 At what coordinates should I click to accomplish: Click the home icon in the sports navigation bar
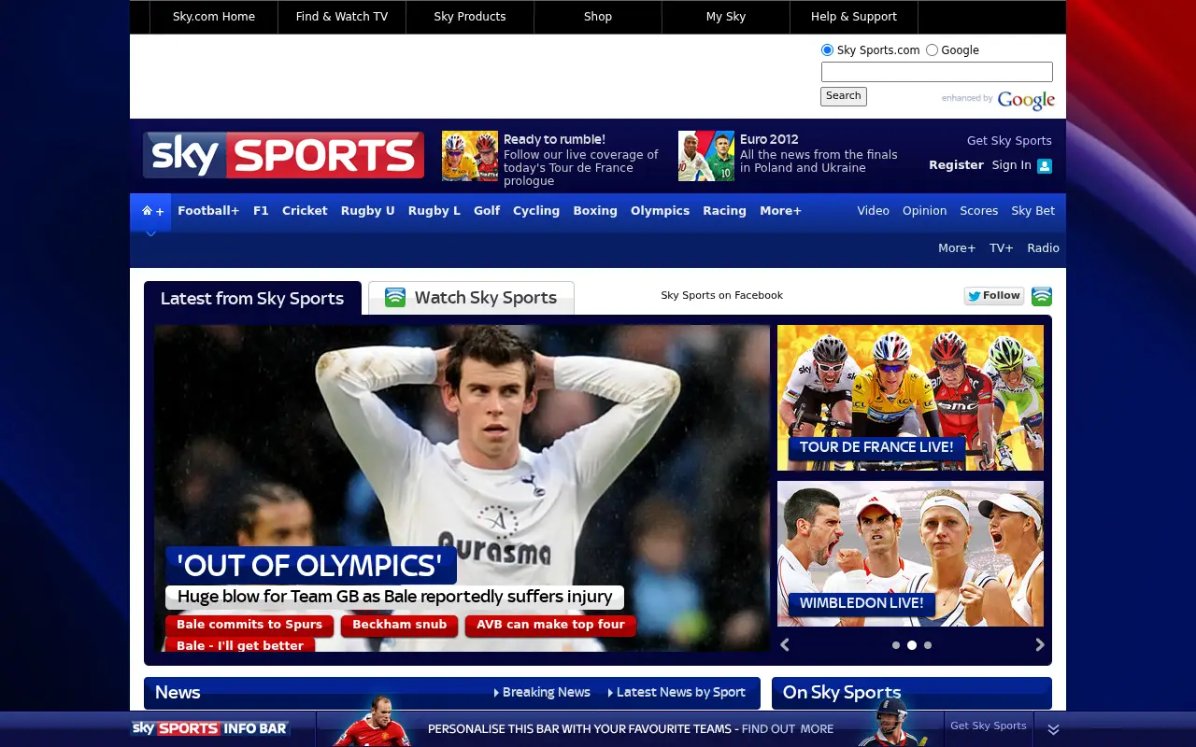pos(147,211)
